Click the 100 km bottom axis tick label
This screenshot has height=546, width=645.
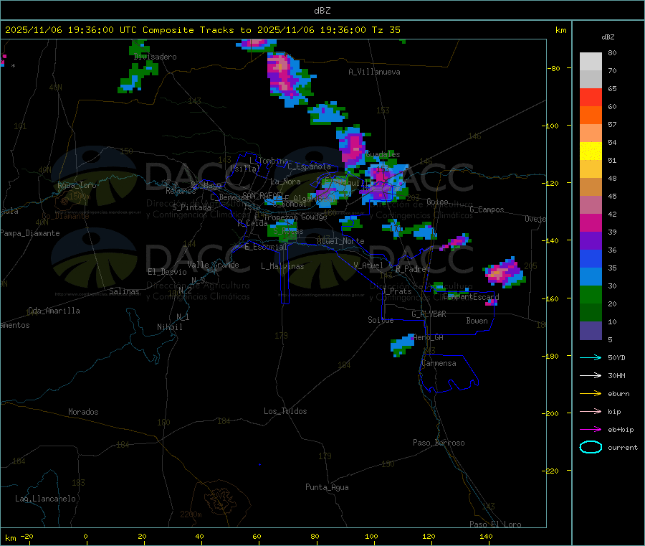coord(371,536)
